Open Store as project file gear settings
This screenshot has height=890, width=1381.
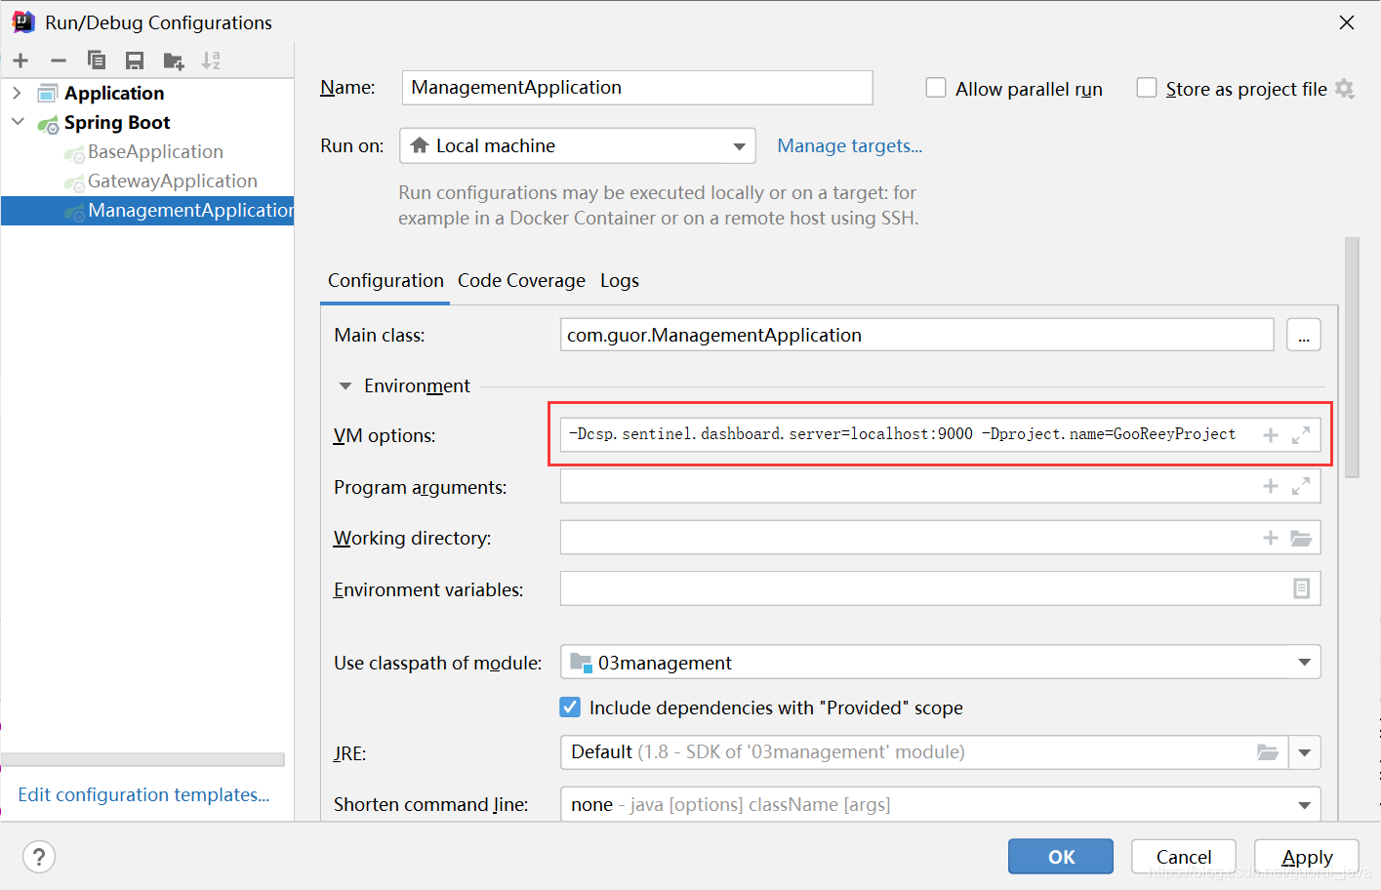click(x=1345, y=89)
